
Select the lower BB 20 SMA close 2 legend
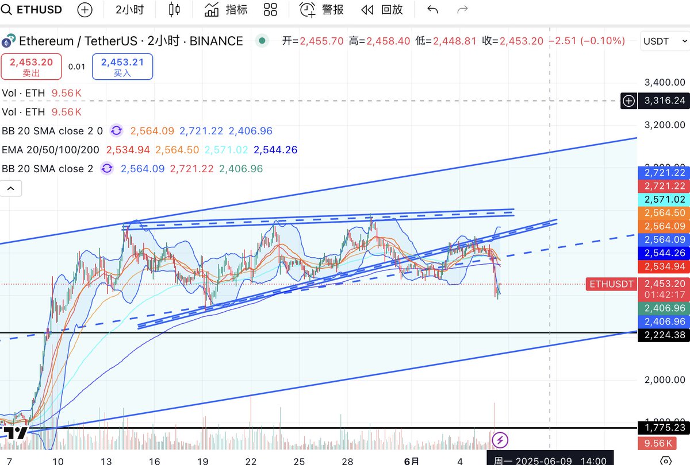tap(47, 169)
